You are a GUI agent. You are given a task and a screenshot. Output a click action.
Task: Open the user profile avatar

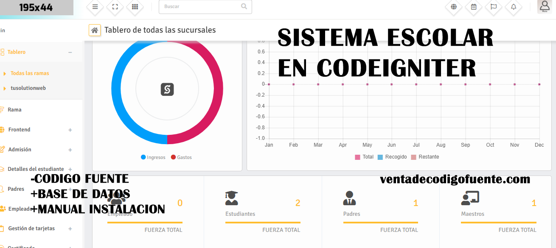tap(544, 6)
